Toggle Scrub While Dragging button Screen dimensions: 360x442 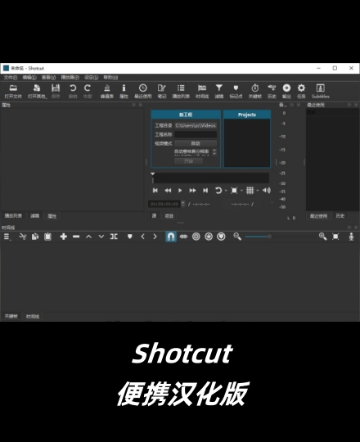[183, 237]
